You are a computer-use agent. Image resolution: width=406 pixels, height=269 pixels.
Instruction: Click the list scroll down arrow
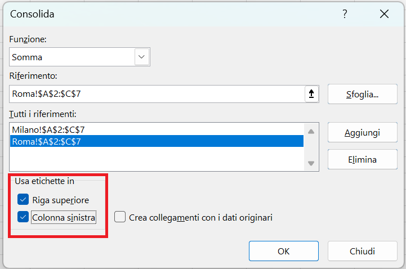pyautogui.click(x=311, y=163)
